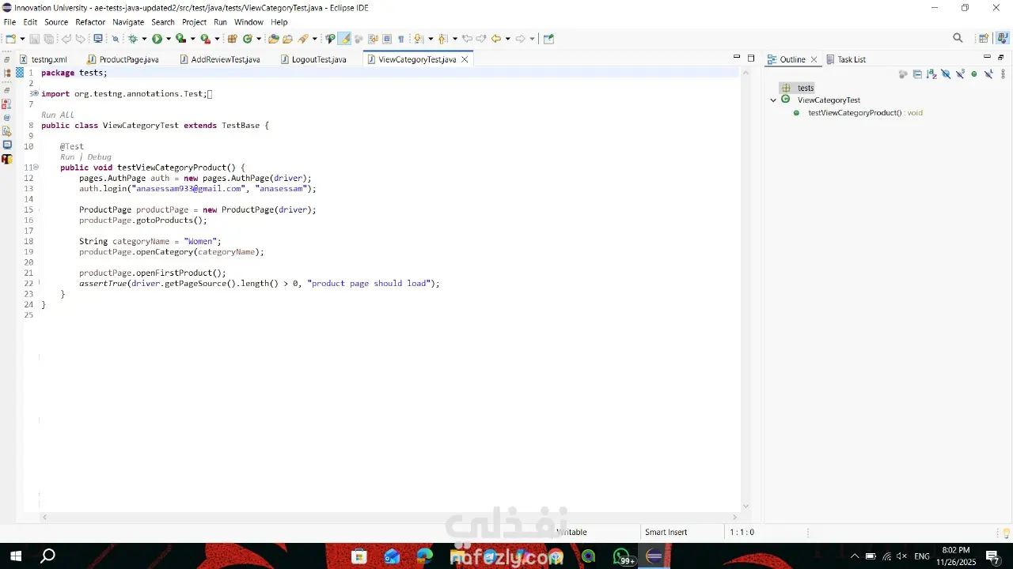Click the Javadoc @ icon in left sidebar
The image size is (1013, 569).
[7, 118]
